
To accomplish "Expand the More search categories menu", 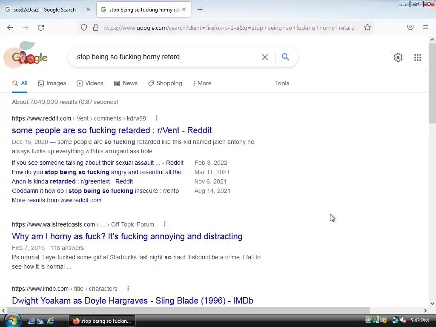I will [x=202, y=83].
